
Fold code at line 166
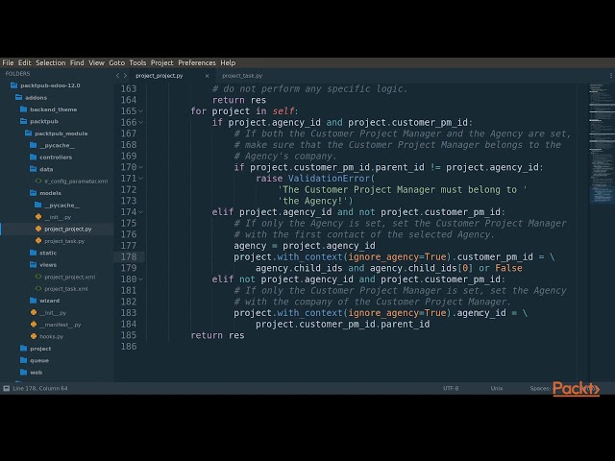[x=141, y=123]
